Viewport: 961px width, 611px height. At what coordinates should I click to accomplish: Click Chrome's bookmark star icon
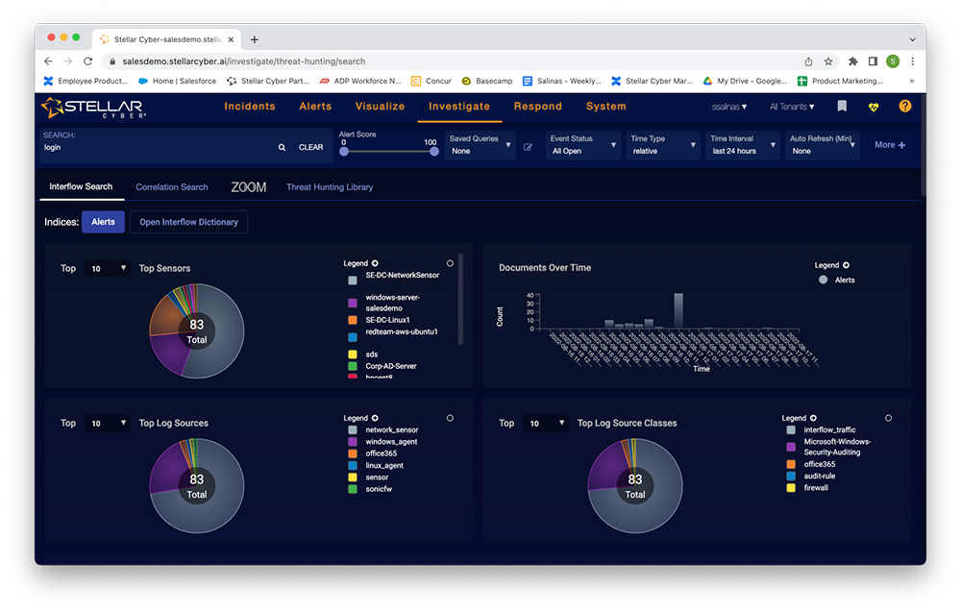[x=828, y=61]
